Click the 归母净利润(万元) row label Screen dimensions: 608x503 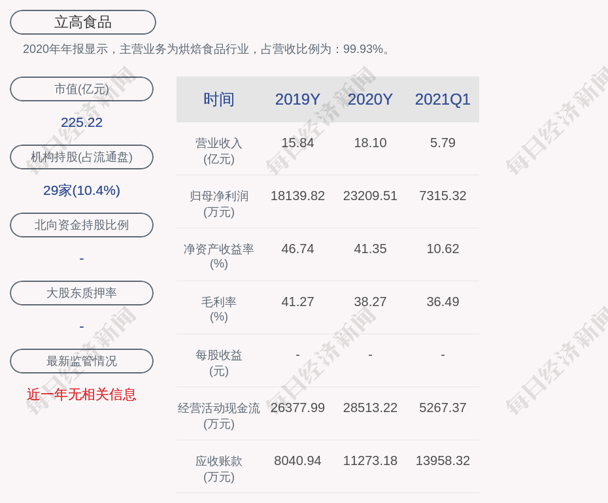click(x=219, y=204)
